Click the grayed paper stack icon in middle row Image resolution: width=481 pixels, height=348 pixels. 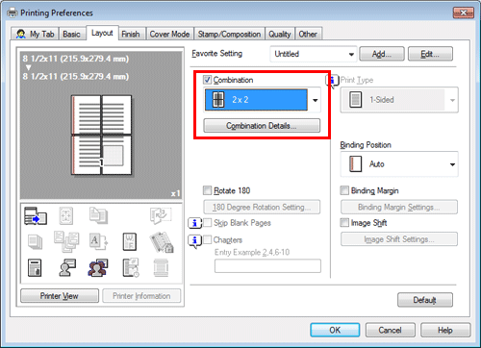(x=35, y=242)
